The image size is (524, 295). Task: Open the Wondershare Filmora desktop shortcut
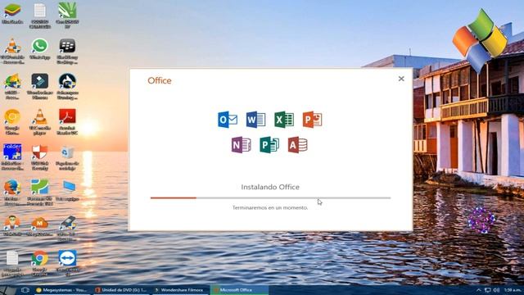point(40,86)
